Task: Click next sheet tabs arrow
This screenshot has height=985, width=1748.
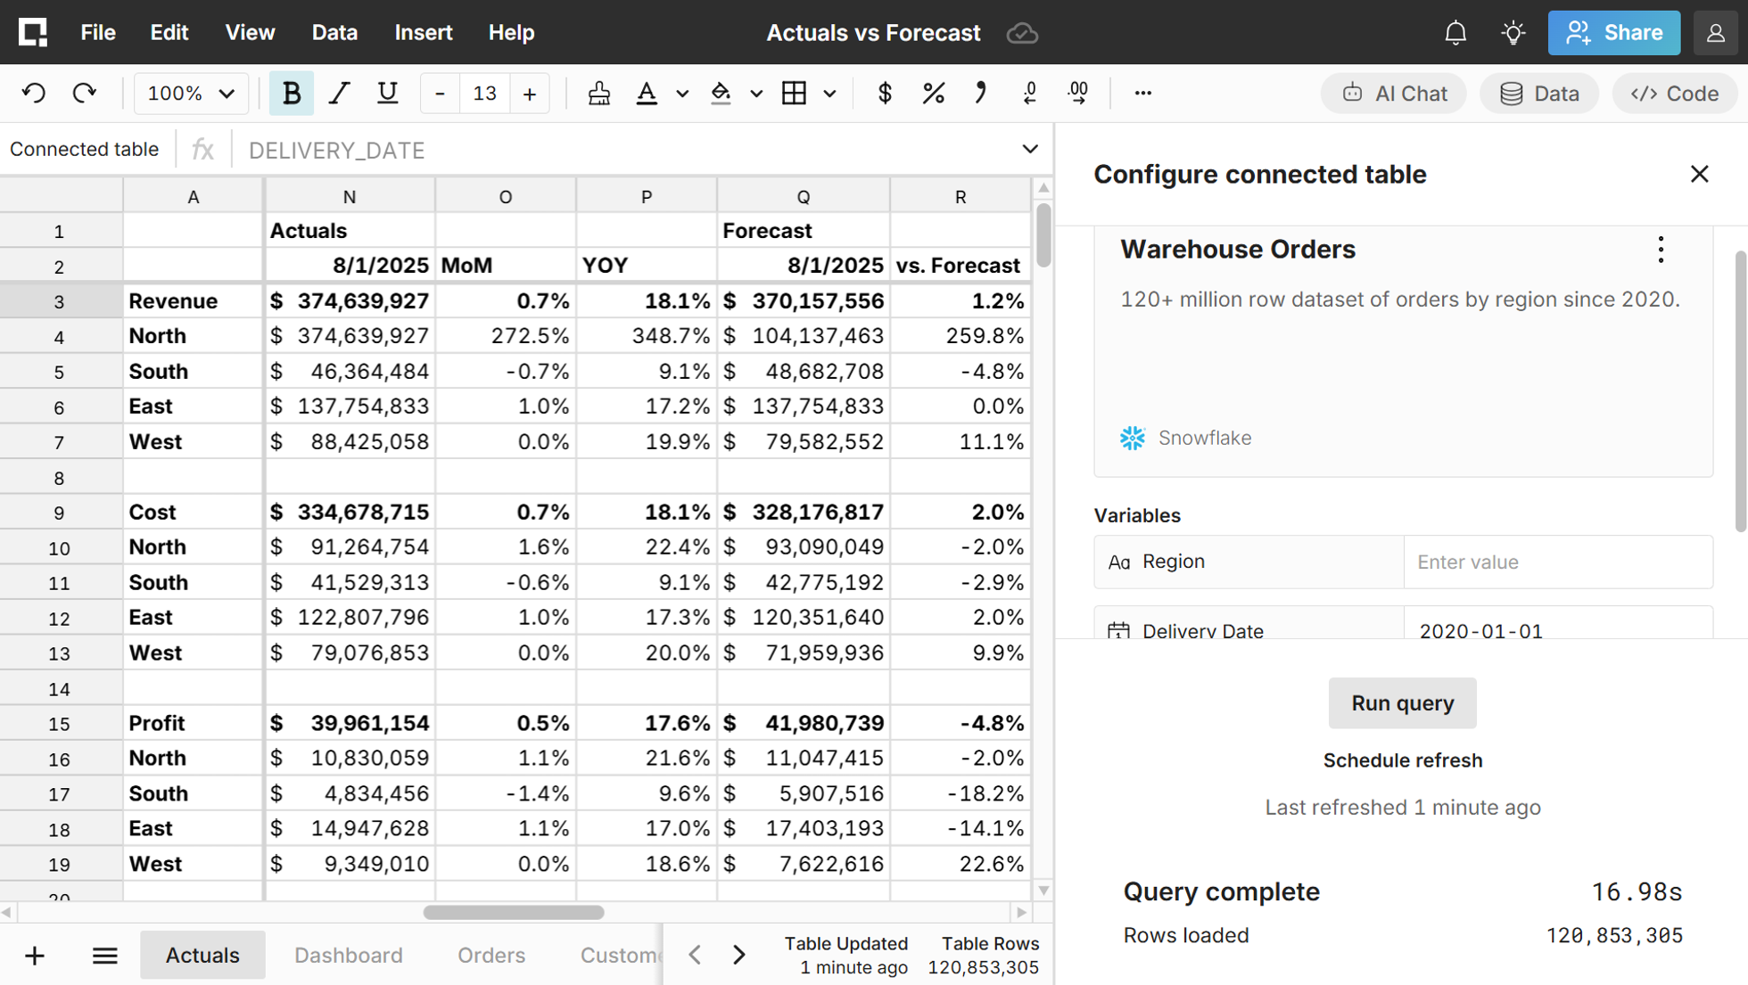Action: pos(739,956)
